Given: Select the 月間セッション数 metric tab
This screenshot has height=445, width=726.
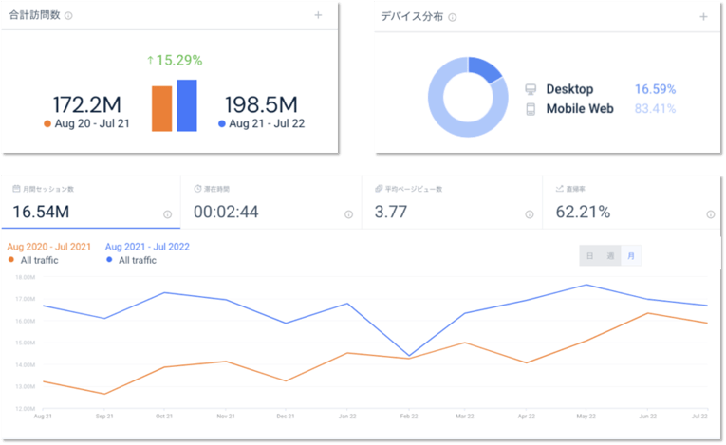Looking at the screenshot, I should pos(90,201).
